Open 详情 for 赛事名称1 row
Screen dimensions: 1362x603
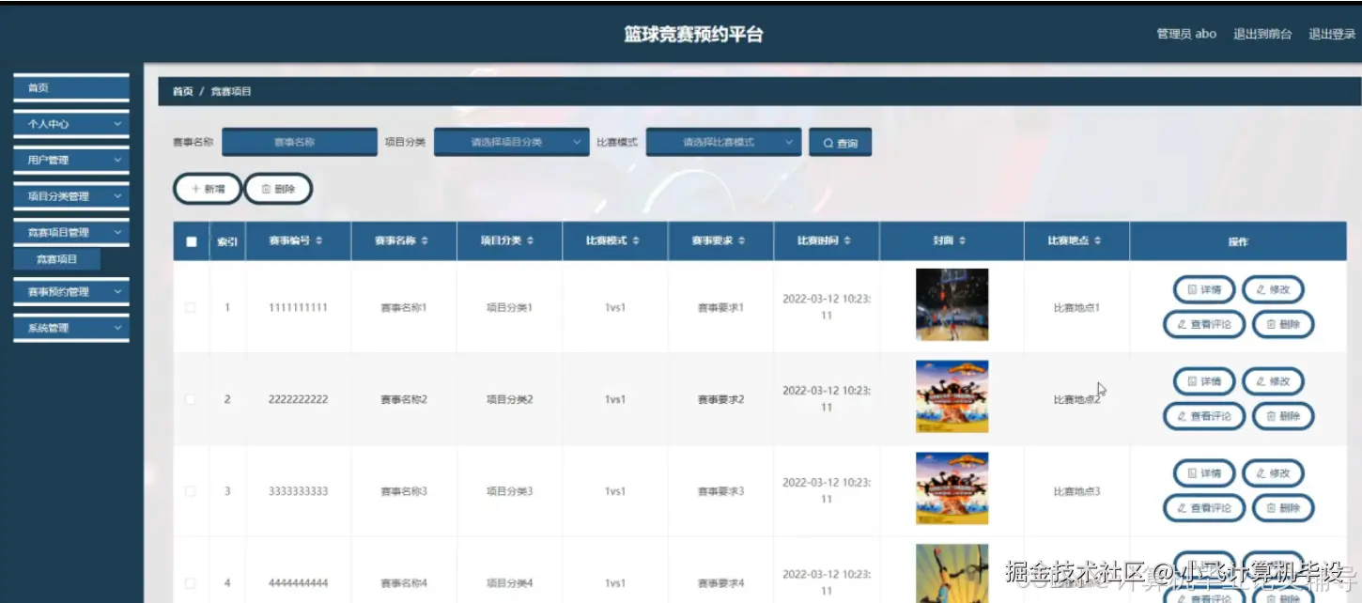(x=1204, y=289)
